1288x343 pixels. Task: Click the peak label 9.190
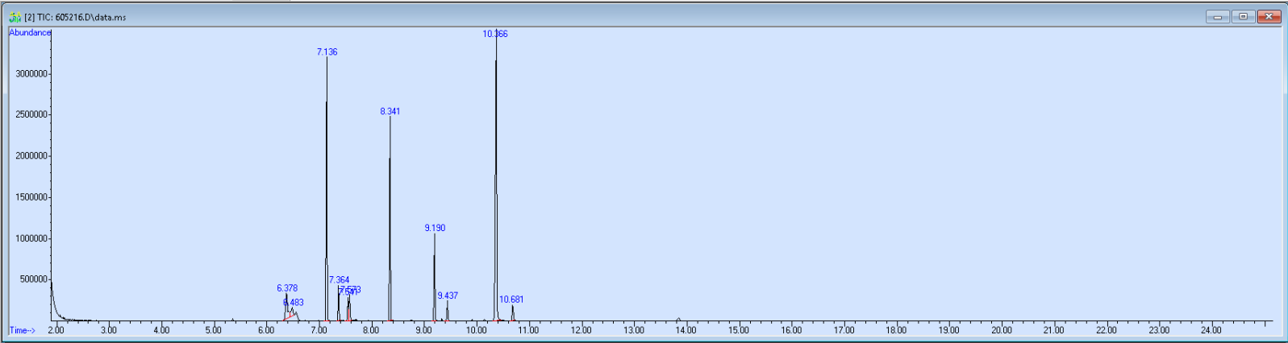pos(435,228)
